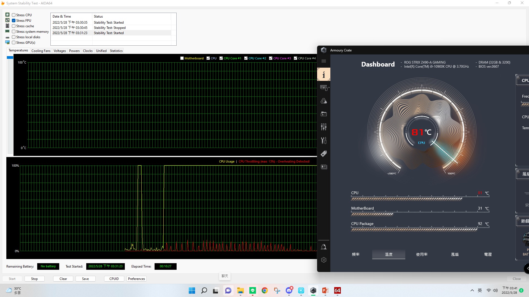This screenshot has height=297, width=529.
Task: Click the AIDA64 Close button
Action: (517, 279)
